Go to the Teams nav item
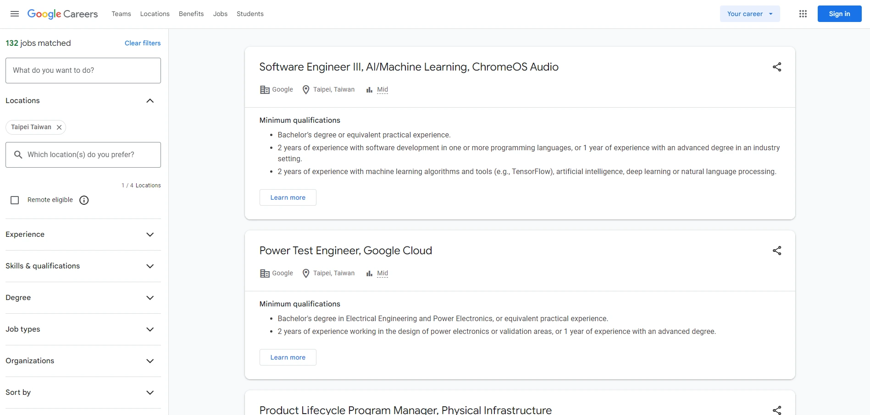The height and width of the screenshot is (415, 870). tap(121, 14)
